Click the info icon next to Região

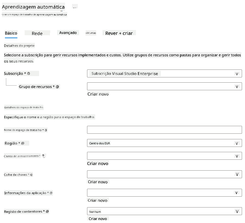[x=23, y=143]
